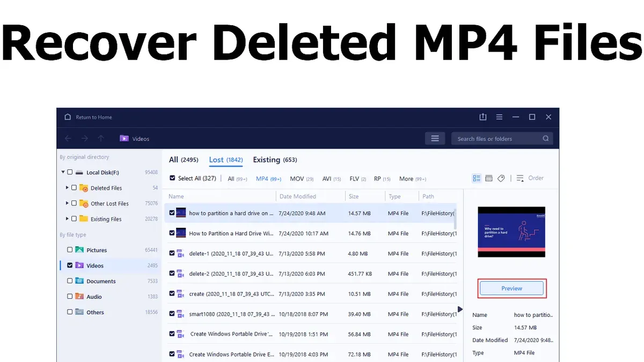Click the video preview thumbnail
This screenshot has width=644, height=362.
tap(511, 232)
